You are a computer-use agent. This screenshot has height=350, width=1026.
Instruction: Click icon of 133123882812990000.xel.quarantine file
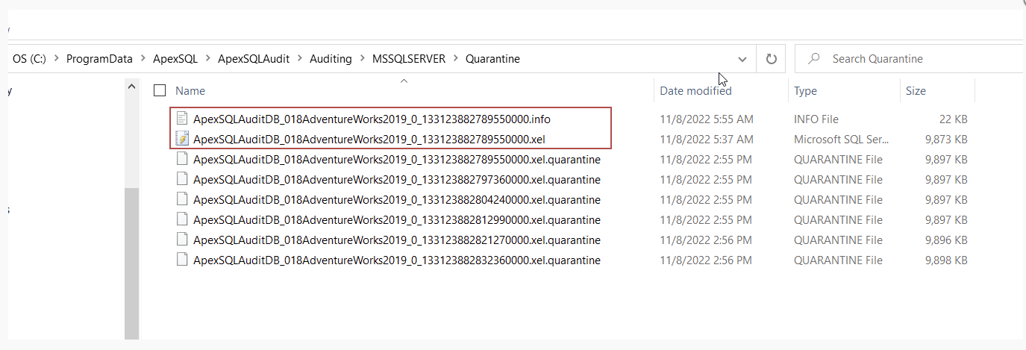coord(181,219)
